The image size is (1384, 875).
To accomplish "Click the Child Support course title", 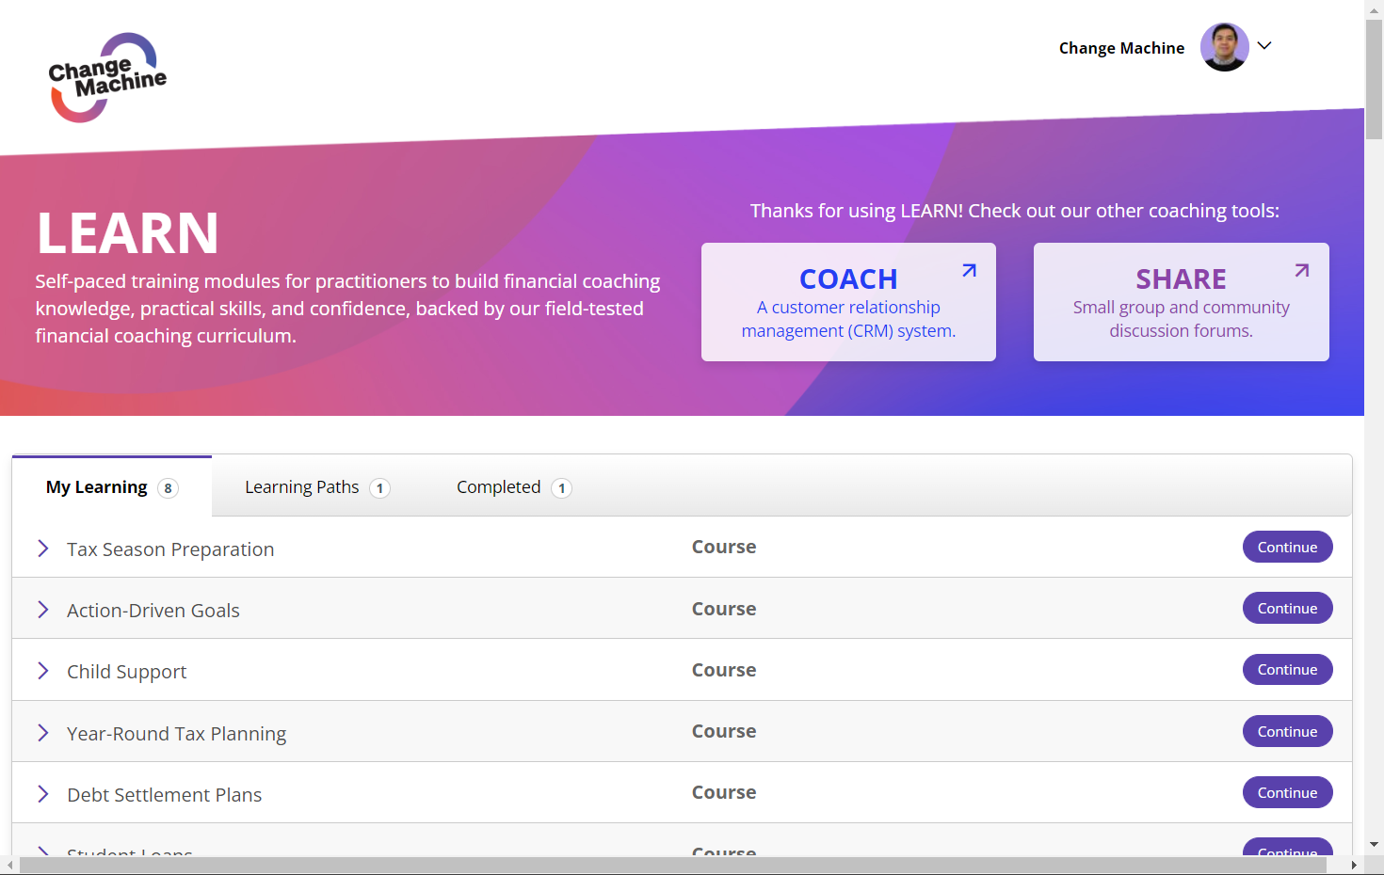I will (x=127, y=672).
